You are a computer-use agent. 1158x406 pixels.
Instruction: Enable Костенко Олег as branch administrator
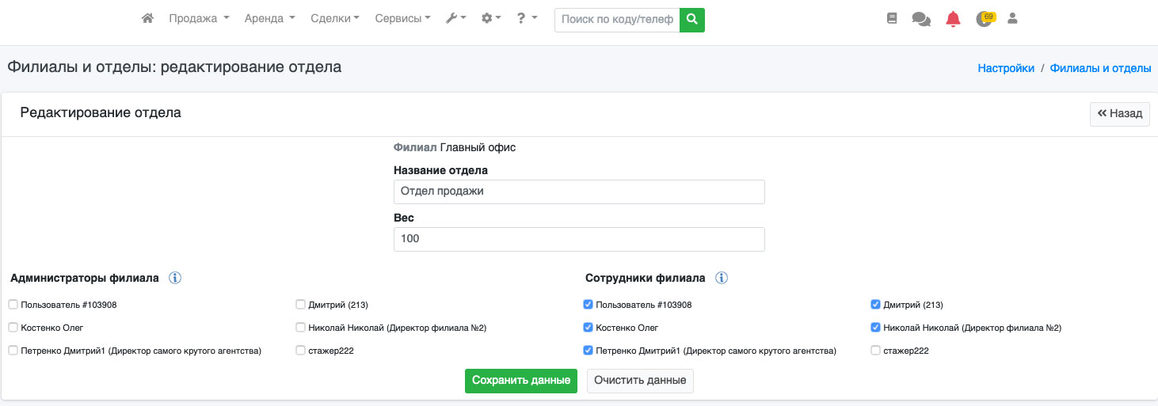[x=13, y=328]
